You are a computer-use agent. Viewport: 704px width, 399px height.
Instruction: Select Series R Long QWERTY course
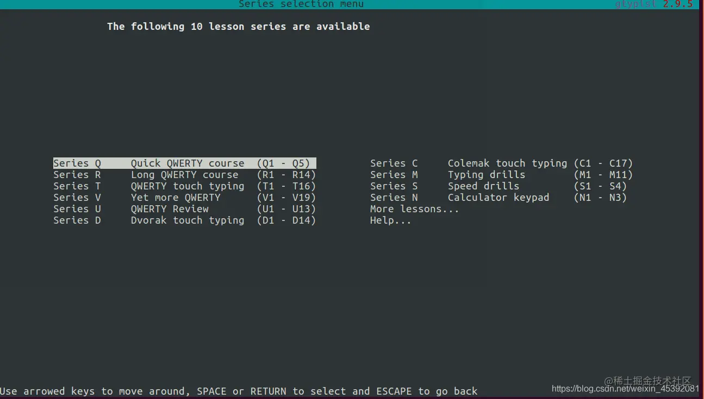pyautogui.click(x=185, y=175)
